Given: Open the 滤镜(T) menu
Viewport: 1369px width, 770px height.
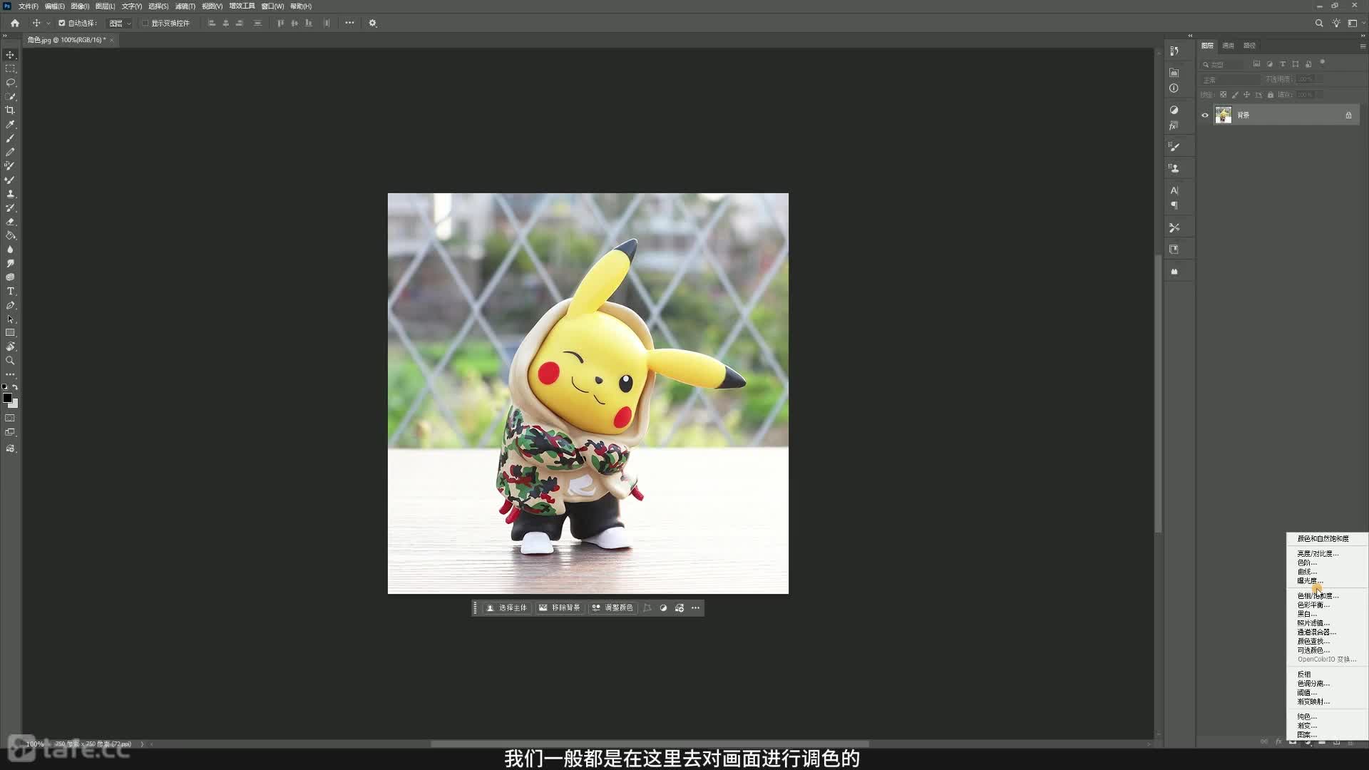Looking at the screenshot, I should (x=185, y=6).
